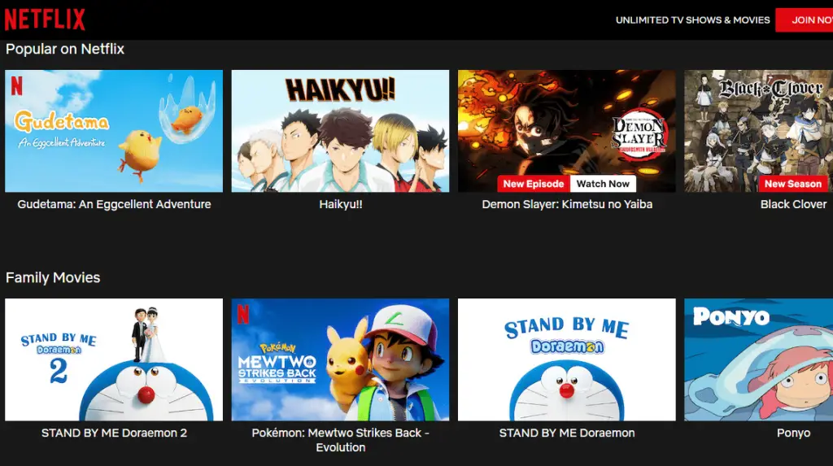Open the Ponyo poster thumbnail
This screenshot has width=833, height=466.
pos(759,359)
